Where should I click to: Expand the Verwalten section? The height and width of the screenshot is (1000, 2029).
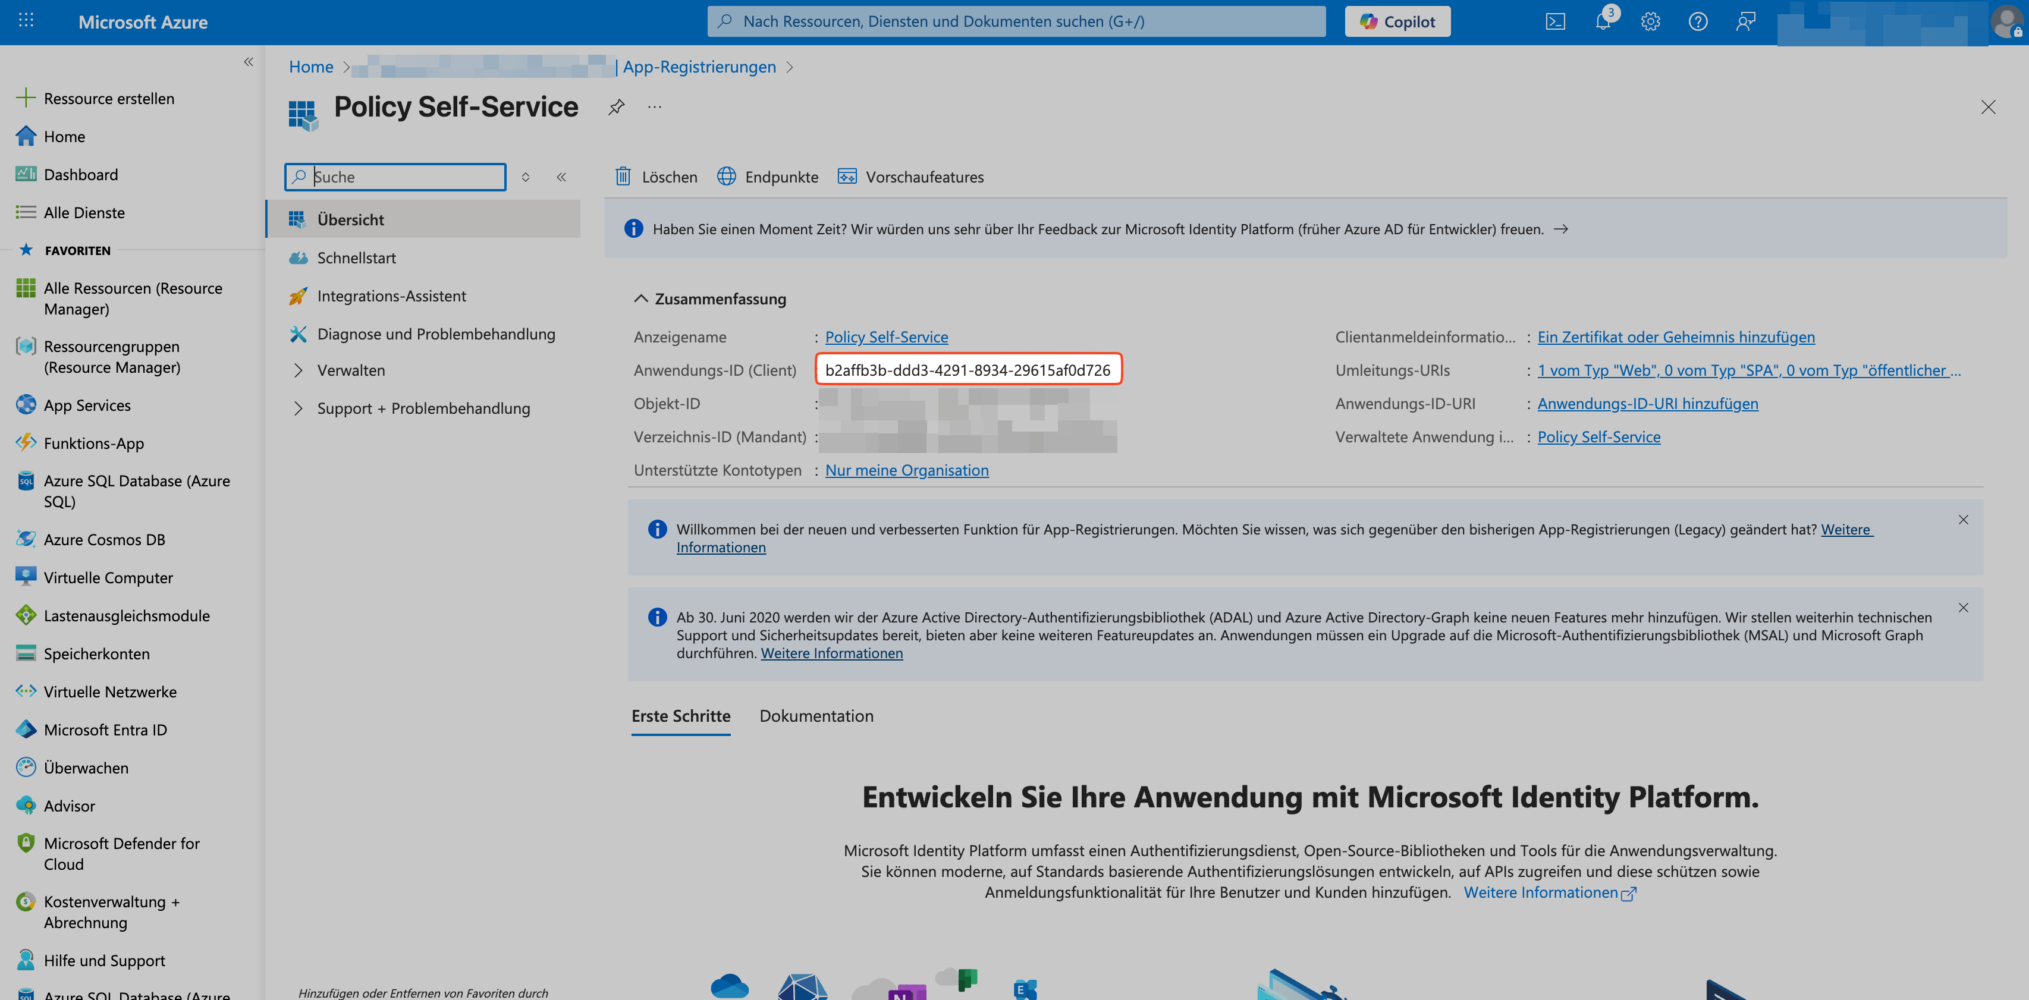(x=350, y=370)
